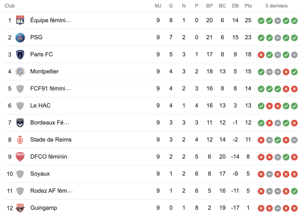Click the grey shield beside Le HAC
Image resolution: width=307 pixels, height=222 pixels.
point(20,106)
